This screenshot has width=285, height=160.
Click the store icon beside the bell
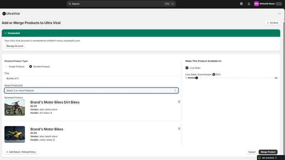point(241,4)
